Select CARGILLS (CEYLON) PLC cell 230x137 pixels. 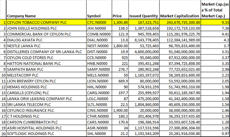coord(46,93)
